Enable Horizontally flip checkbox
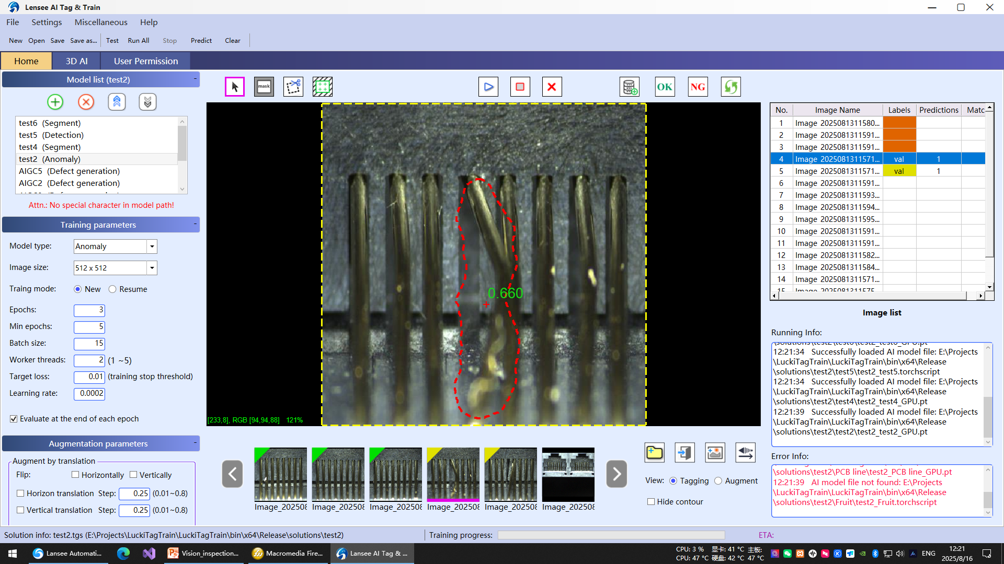This screenshot has height=564, width=1004. pos(75,475)
